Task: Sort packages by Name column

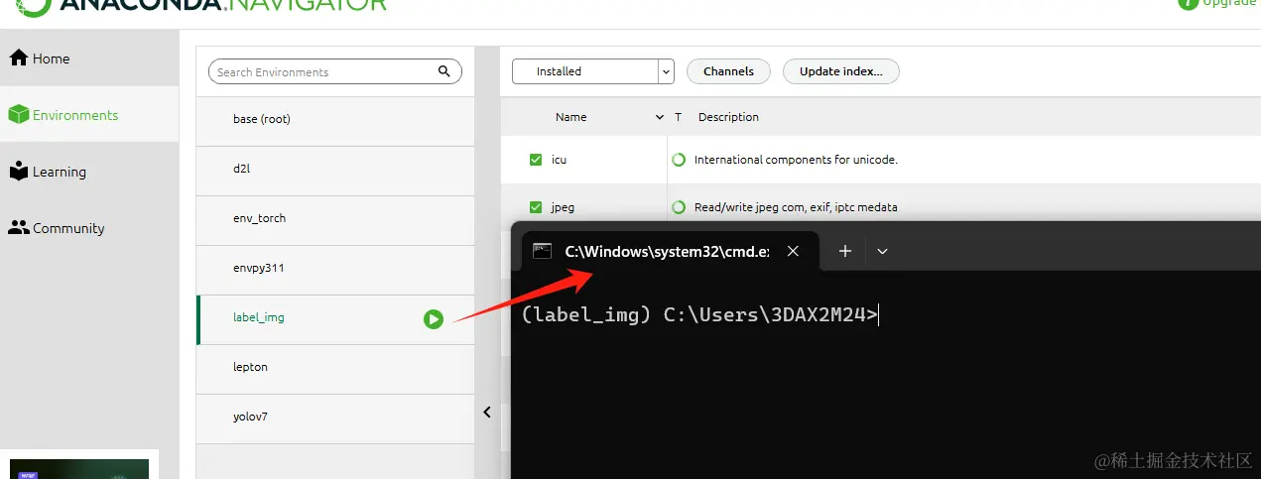Action: 570,117
